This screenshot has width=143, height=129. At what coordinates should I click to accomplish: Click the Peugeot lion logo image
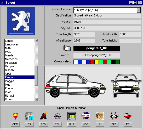coord(21,21)
